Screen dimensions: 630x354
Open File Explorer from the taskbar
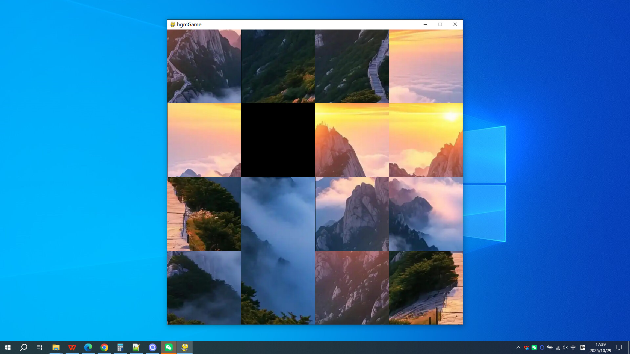pyautogui.click(x=56, y=347)
